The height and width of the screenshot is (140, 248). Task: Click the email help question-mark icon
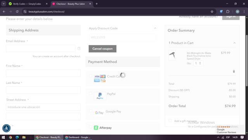coord(79,48)
